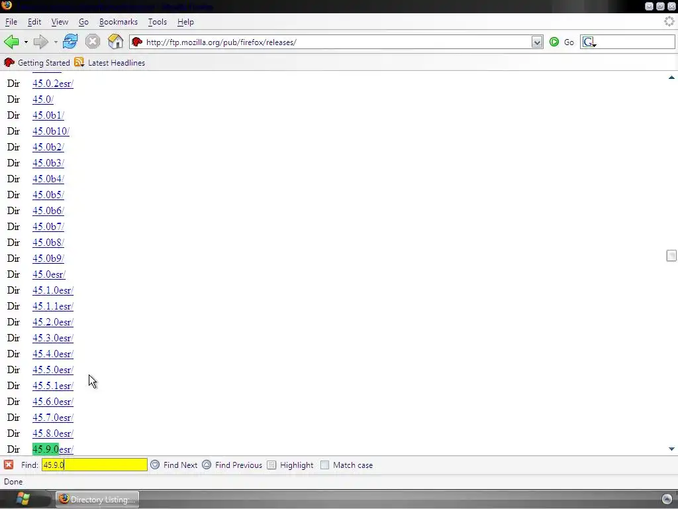The image size is (678, 509).
Task: Click the green Go arrow icon
Action: pos(554,42)
